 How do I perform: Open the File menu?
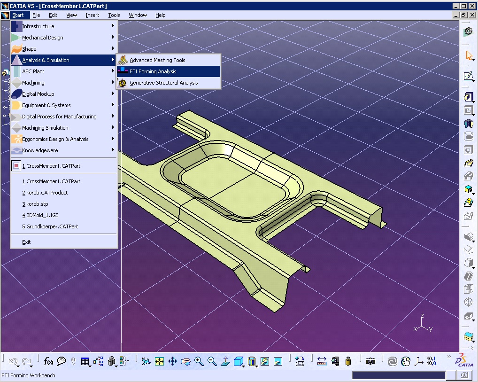(x=36, y=15)
